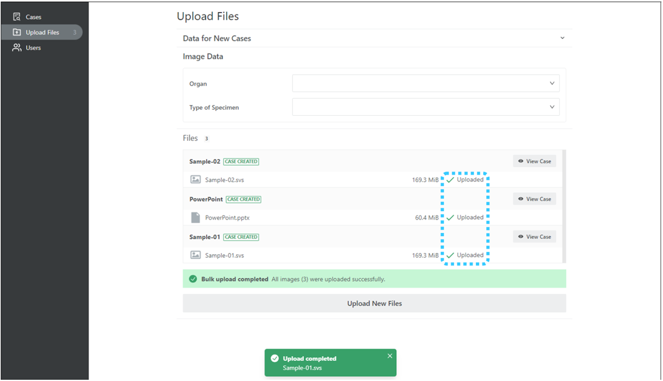The width and height of the screenshot is (663, 381).
Task: Click the image icon beside Sample-02.svs
Action: tap(195, 180)
